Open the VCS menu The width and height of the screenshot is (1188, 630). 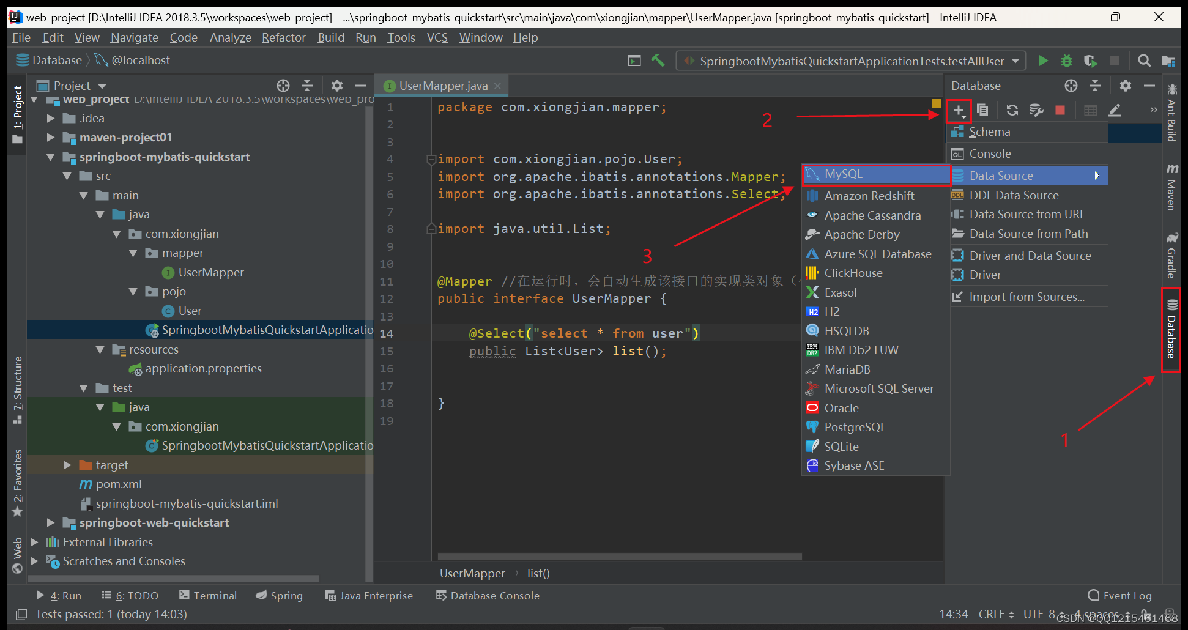pyautogui.click(x=437, y=38)
